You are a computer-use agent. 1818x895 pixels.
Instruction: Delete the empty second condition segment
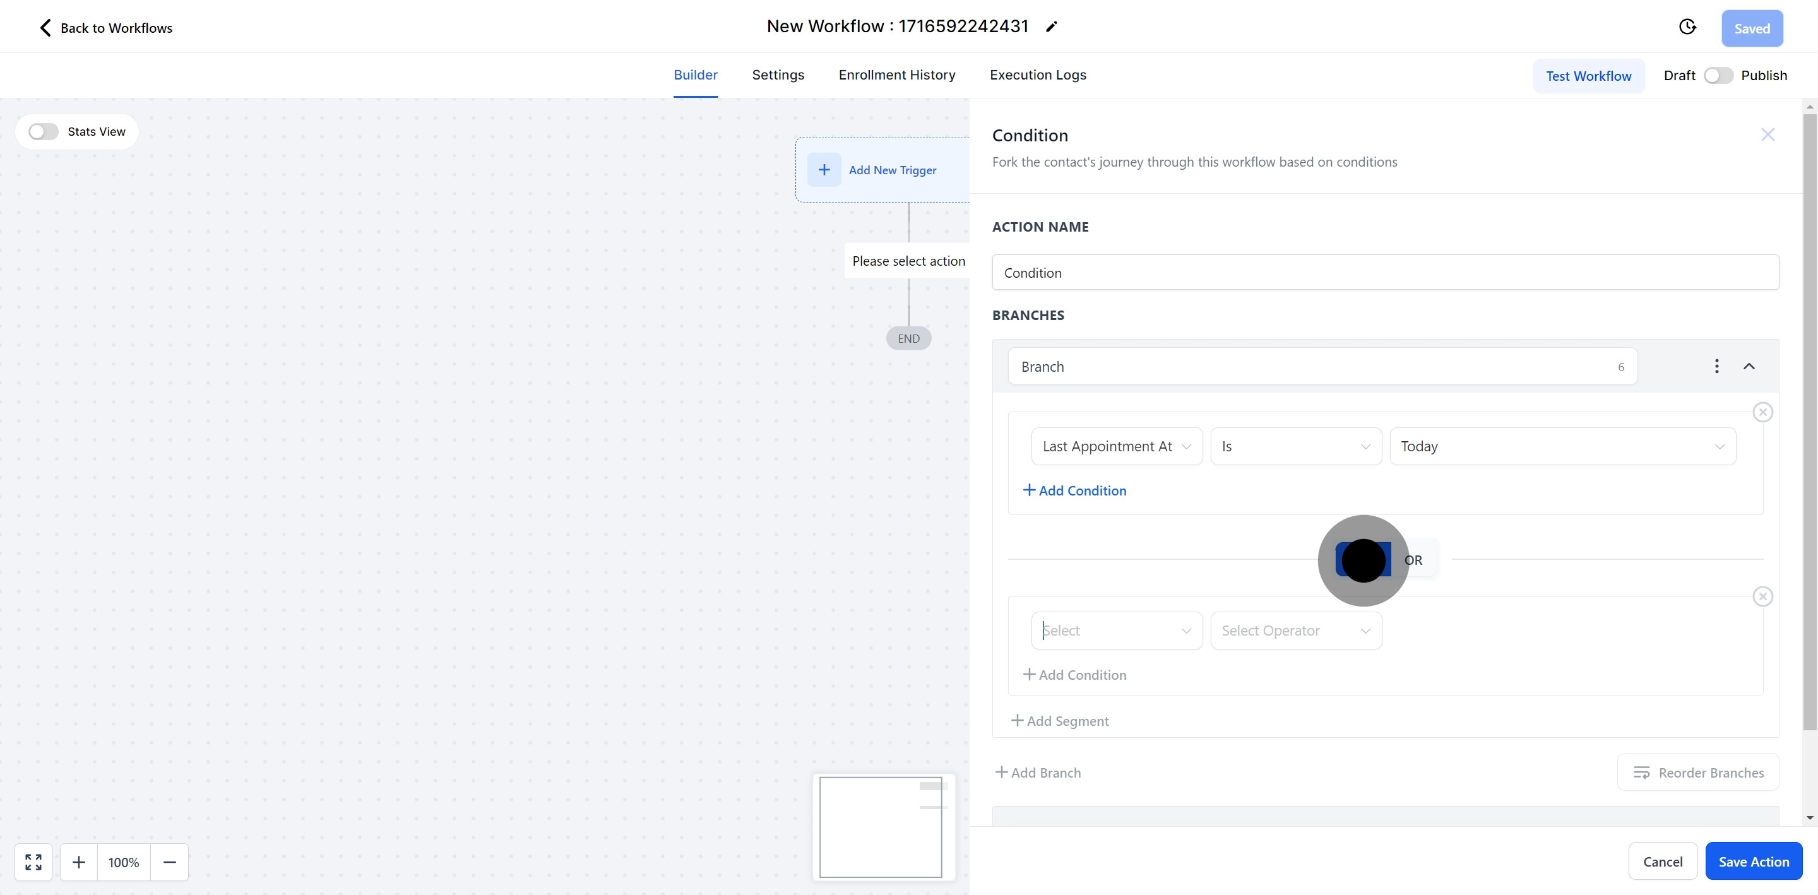pos(1762,597)
